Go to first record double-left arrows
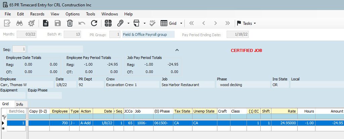This screenshot has height=139, width=344. tap(191, 23)
